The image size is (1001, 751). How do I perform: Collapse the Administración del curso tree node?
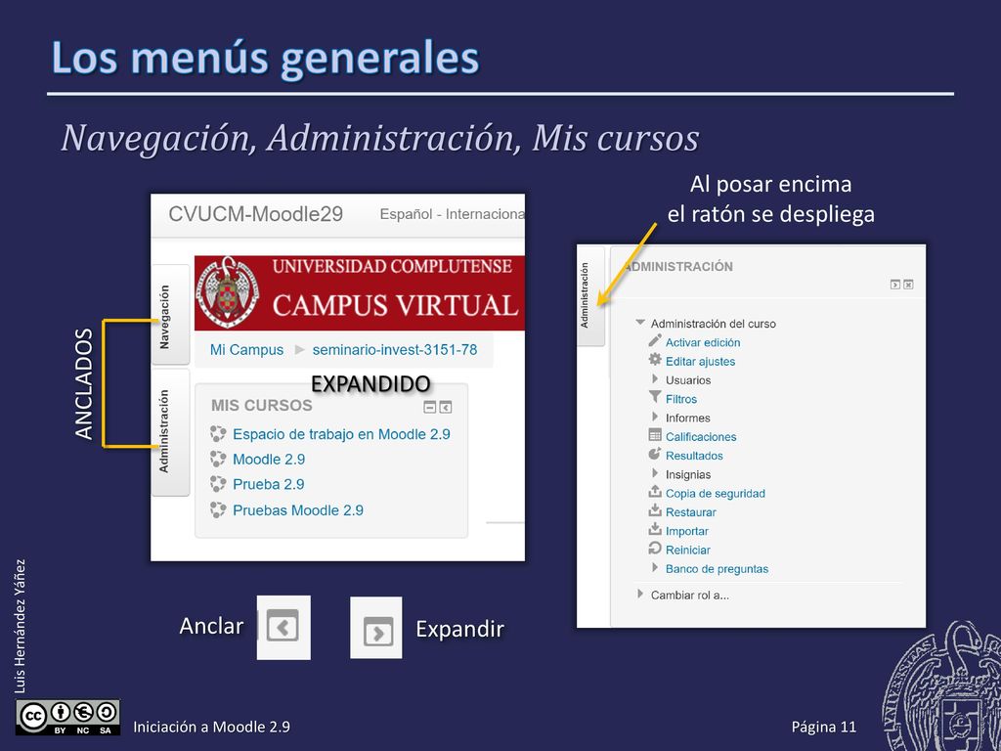[640, 323]
